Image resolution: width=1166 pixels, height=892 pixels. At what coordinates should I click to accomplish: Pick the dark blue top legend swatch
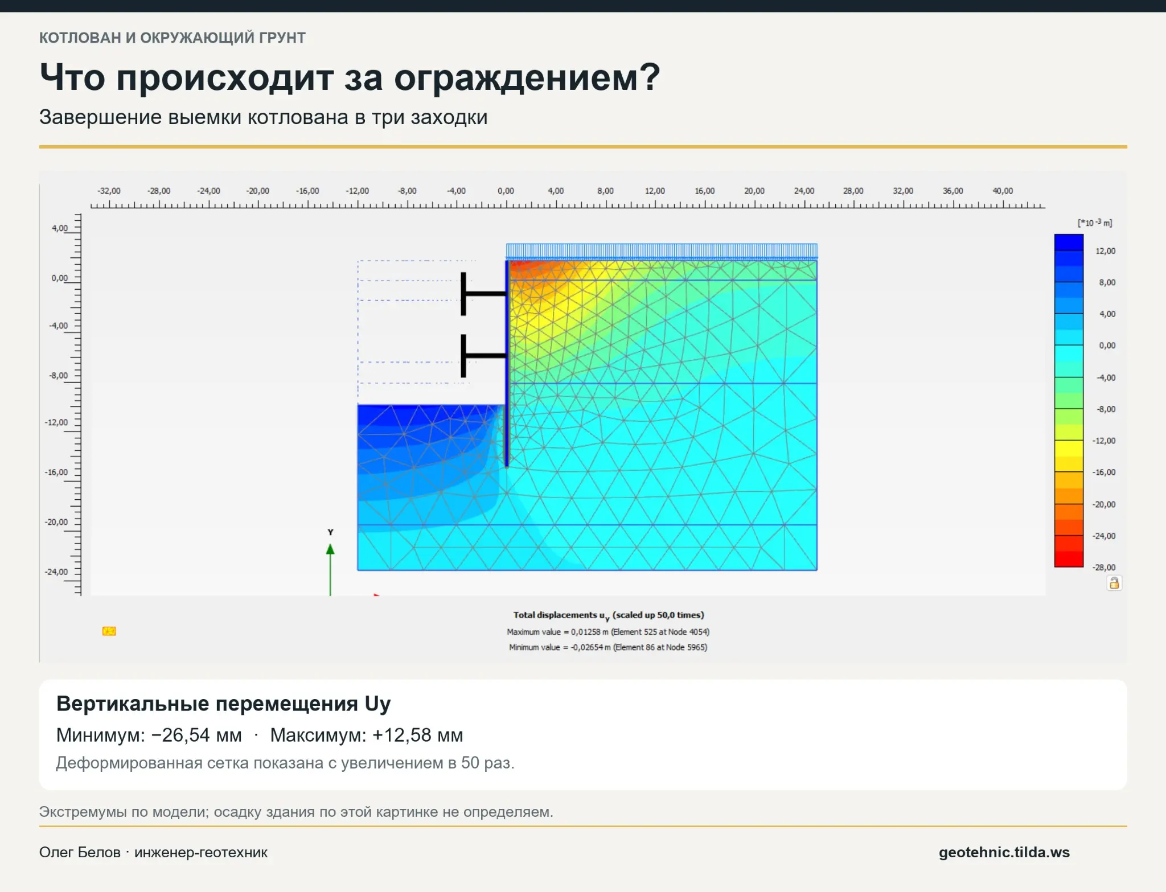coord(1069,242)
